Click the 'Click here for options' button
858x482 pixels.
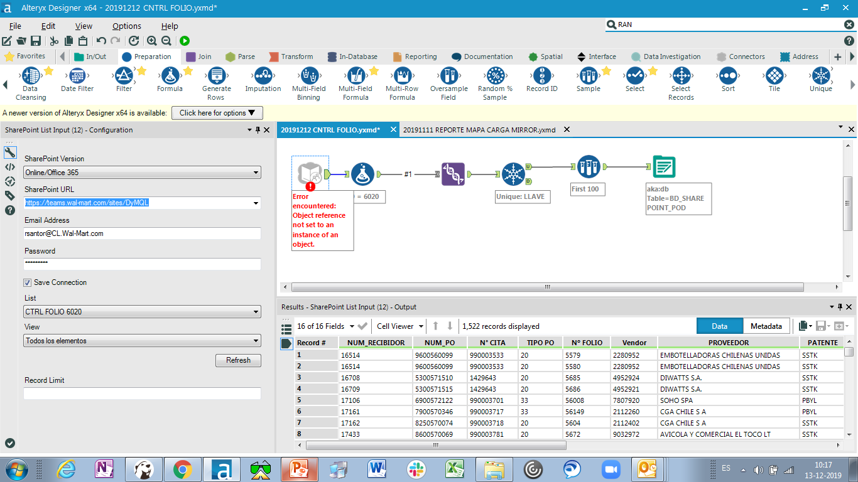[217, 113]
